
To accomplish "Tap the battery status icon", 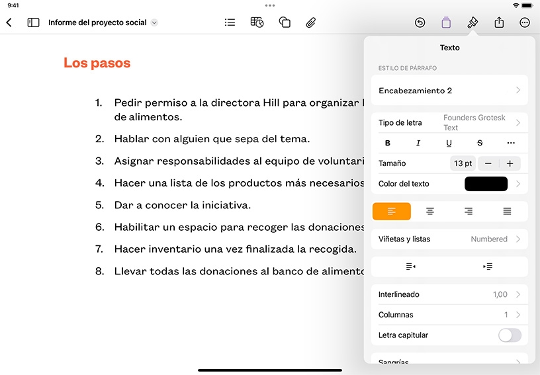I will (x=527, y=5).
